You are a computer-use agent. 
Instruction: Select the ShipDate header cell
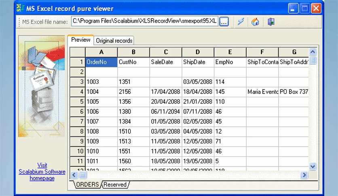tap(198, 62)
